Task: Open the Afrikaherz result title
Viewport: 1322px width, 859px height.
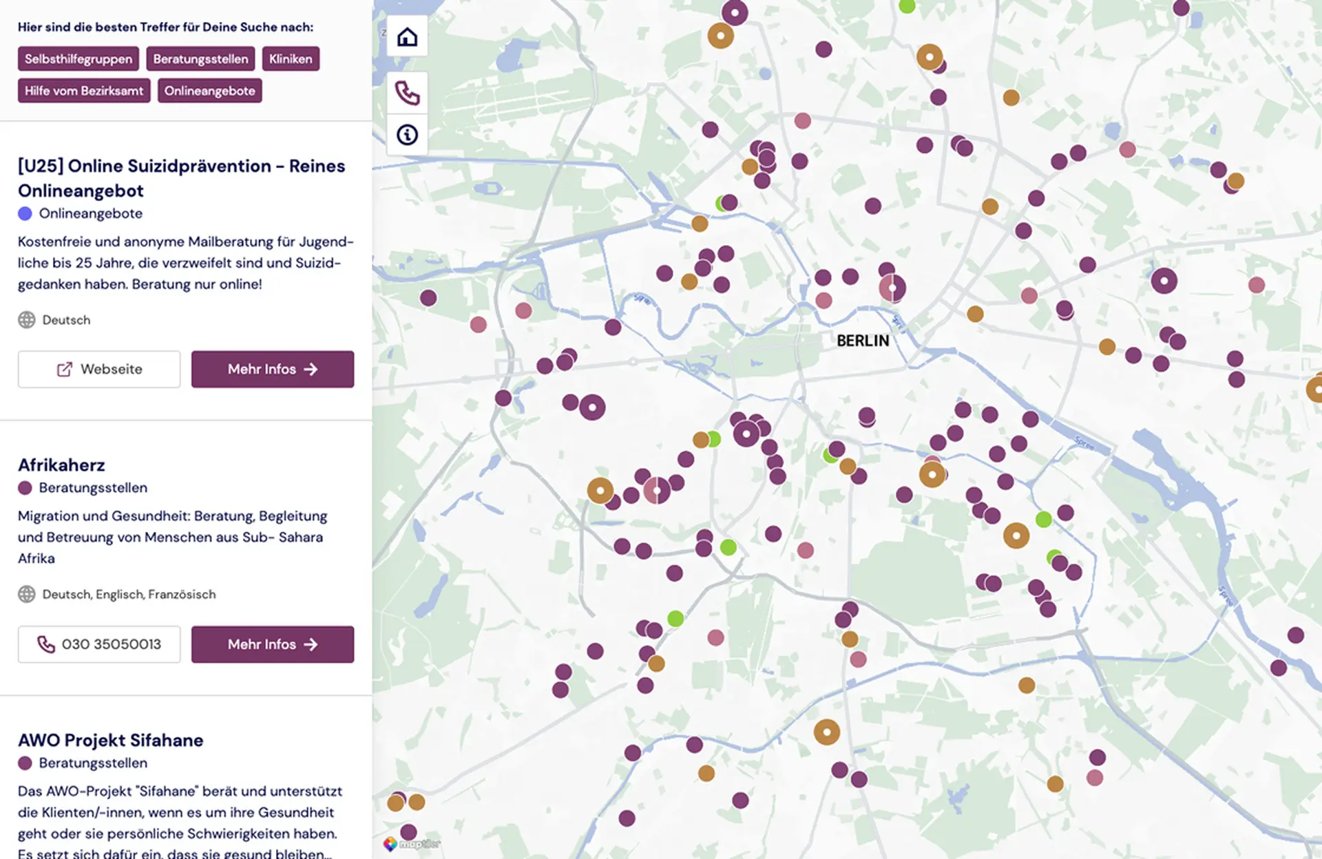Action: coord(61,465)
